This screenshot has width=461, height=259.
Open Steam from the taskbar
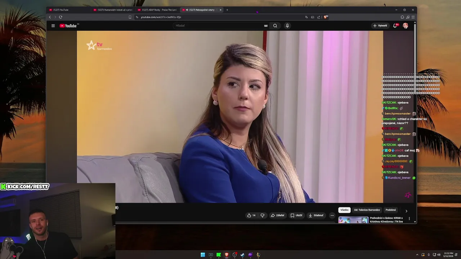pyautogui.click(x=242, y=255)
